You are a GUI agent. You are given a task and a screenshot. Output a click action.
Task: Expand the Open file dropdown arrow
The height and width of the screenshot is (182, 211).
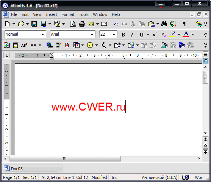click(x=27, y=24)
